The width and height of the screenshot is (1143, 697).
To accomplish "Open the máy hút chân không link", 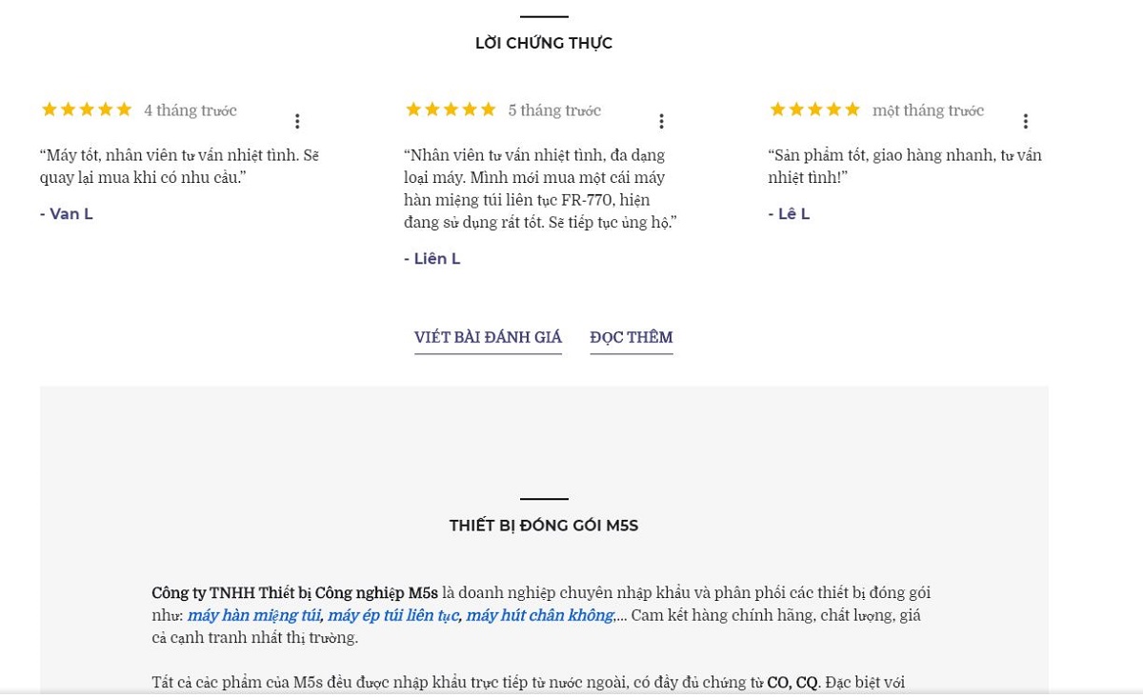I will tap(539, 615).
